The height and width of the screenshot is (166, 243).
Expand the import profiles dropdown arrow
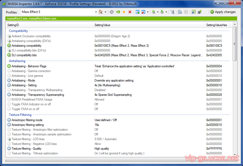(x=166, y=12)
